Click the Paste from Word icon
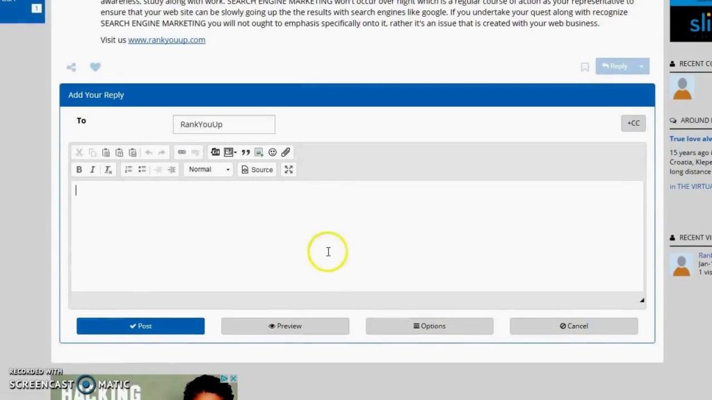This screenshot has width=712, height=400. [133, 152]
